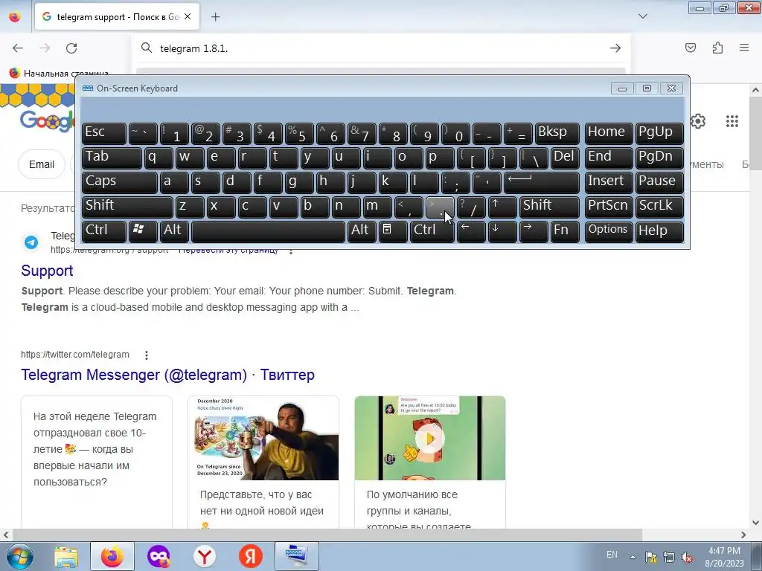The image size is (762, 571).
Task: Open the Windows Start button
Action: 19,556
